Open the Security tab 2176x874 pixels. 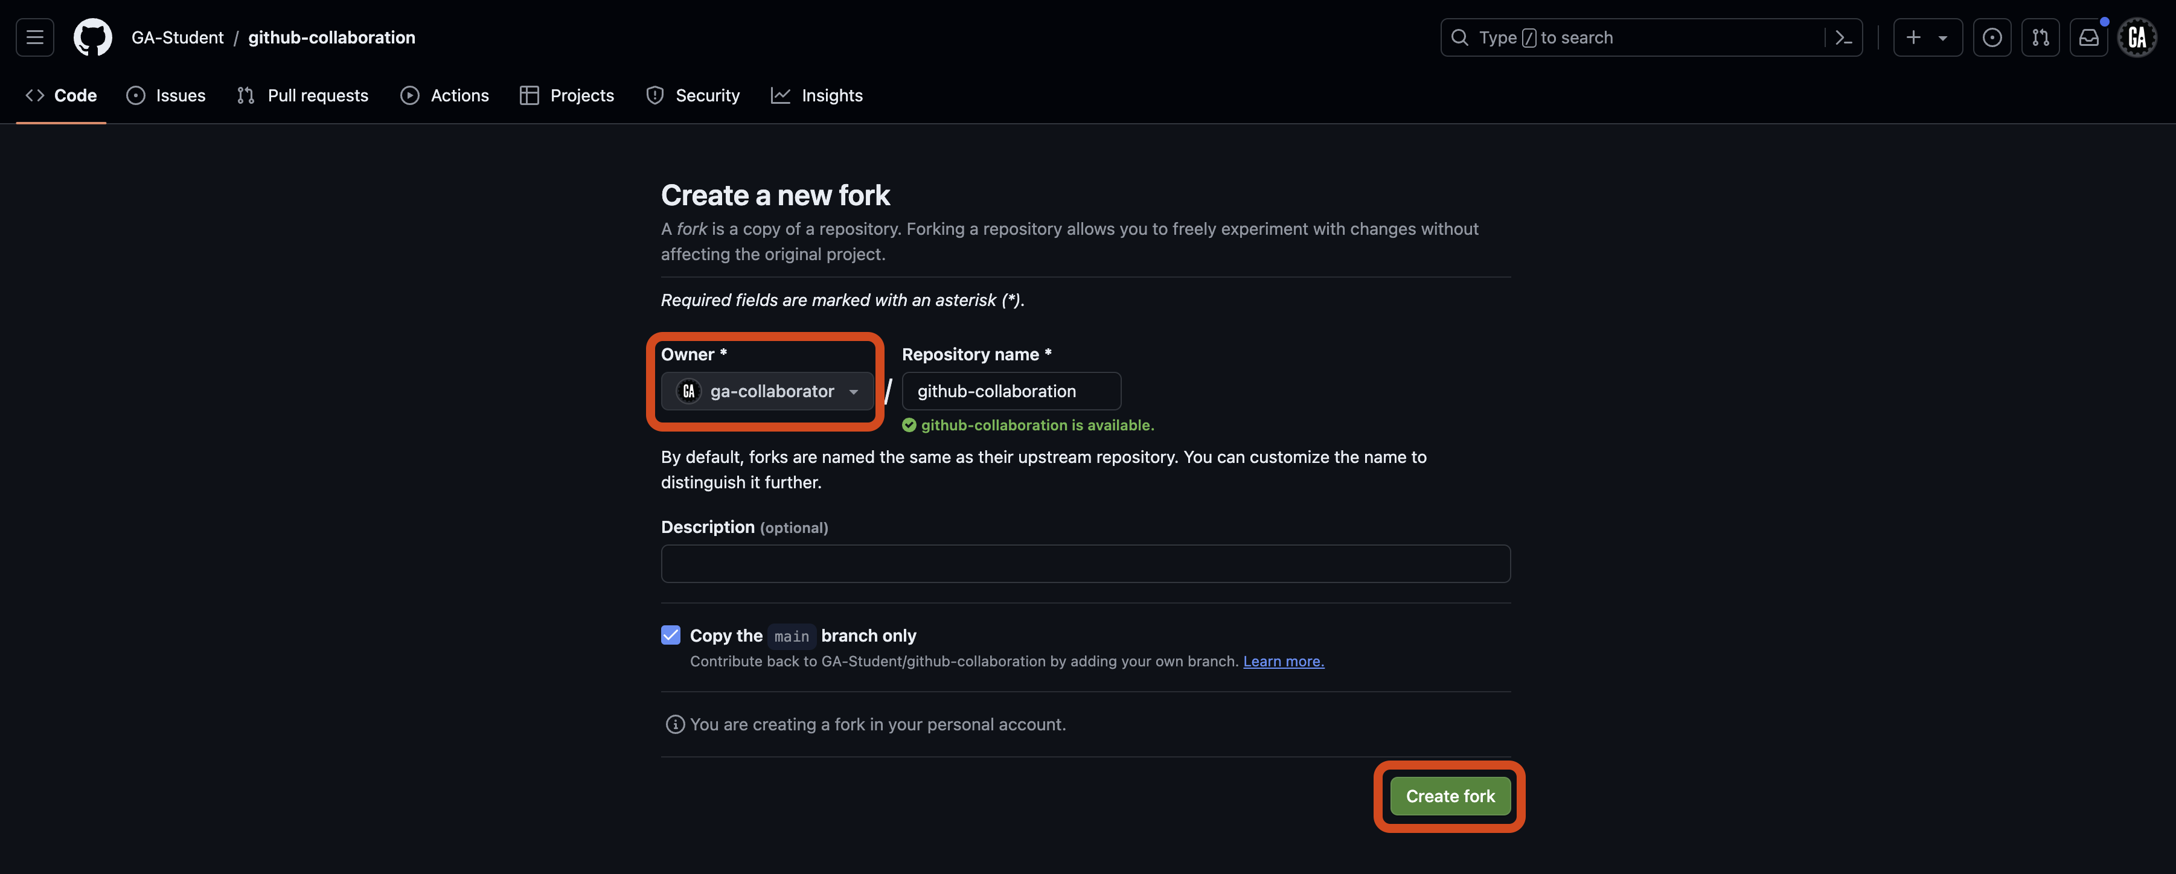pos(708,95)
